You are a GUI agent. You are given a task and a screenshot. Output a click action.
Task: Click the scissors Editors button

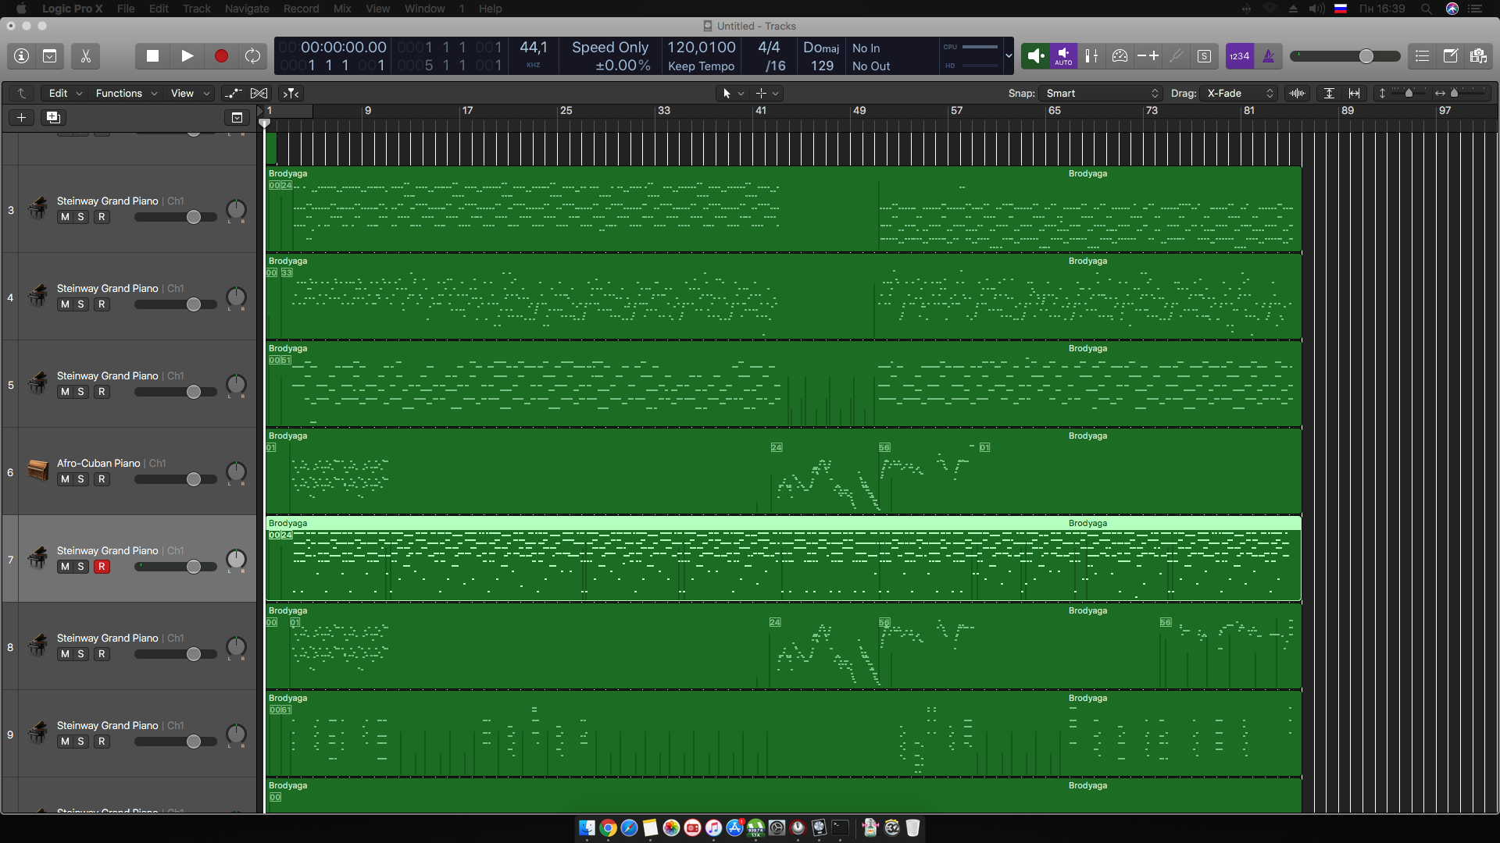tap(86, 56)
